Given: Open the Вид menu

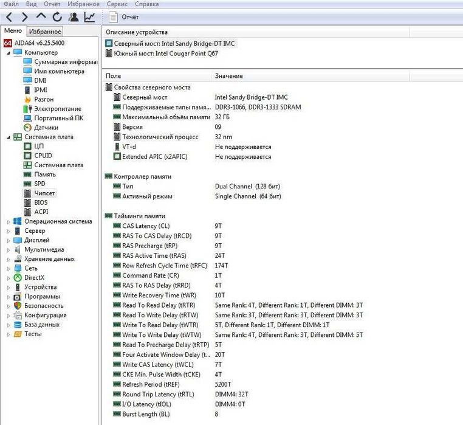Looking at the screenshot, I should (31, 4).
